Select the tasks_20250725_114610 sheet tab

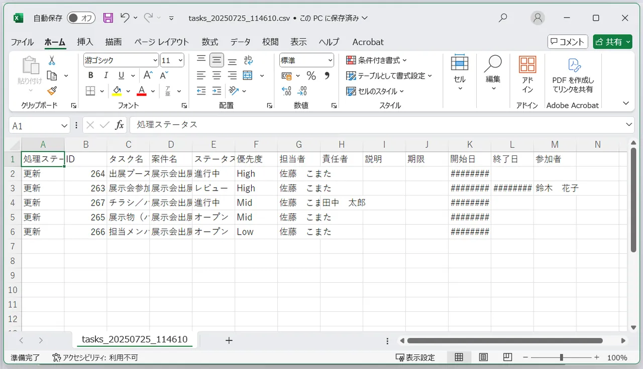135,339
